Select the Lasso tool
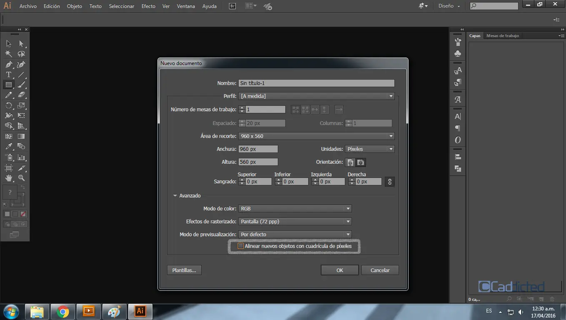The image size is (566, 320). coord(22,54)
